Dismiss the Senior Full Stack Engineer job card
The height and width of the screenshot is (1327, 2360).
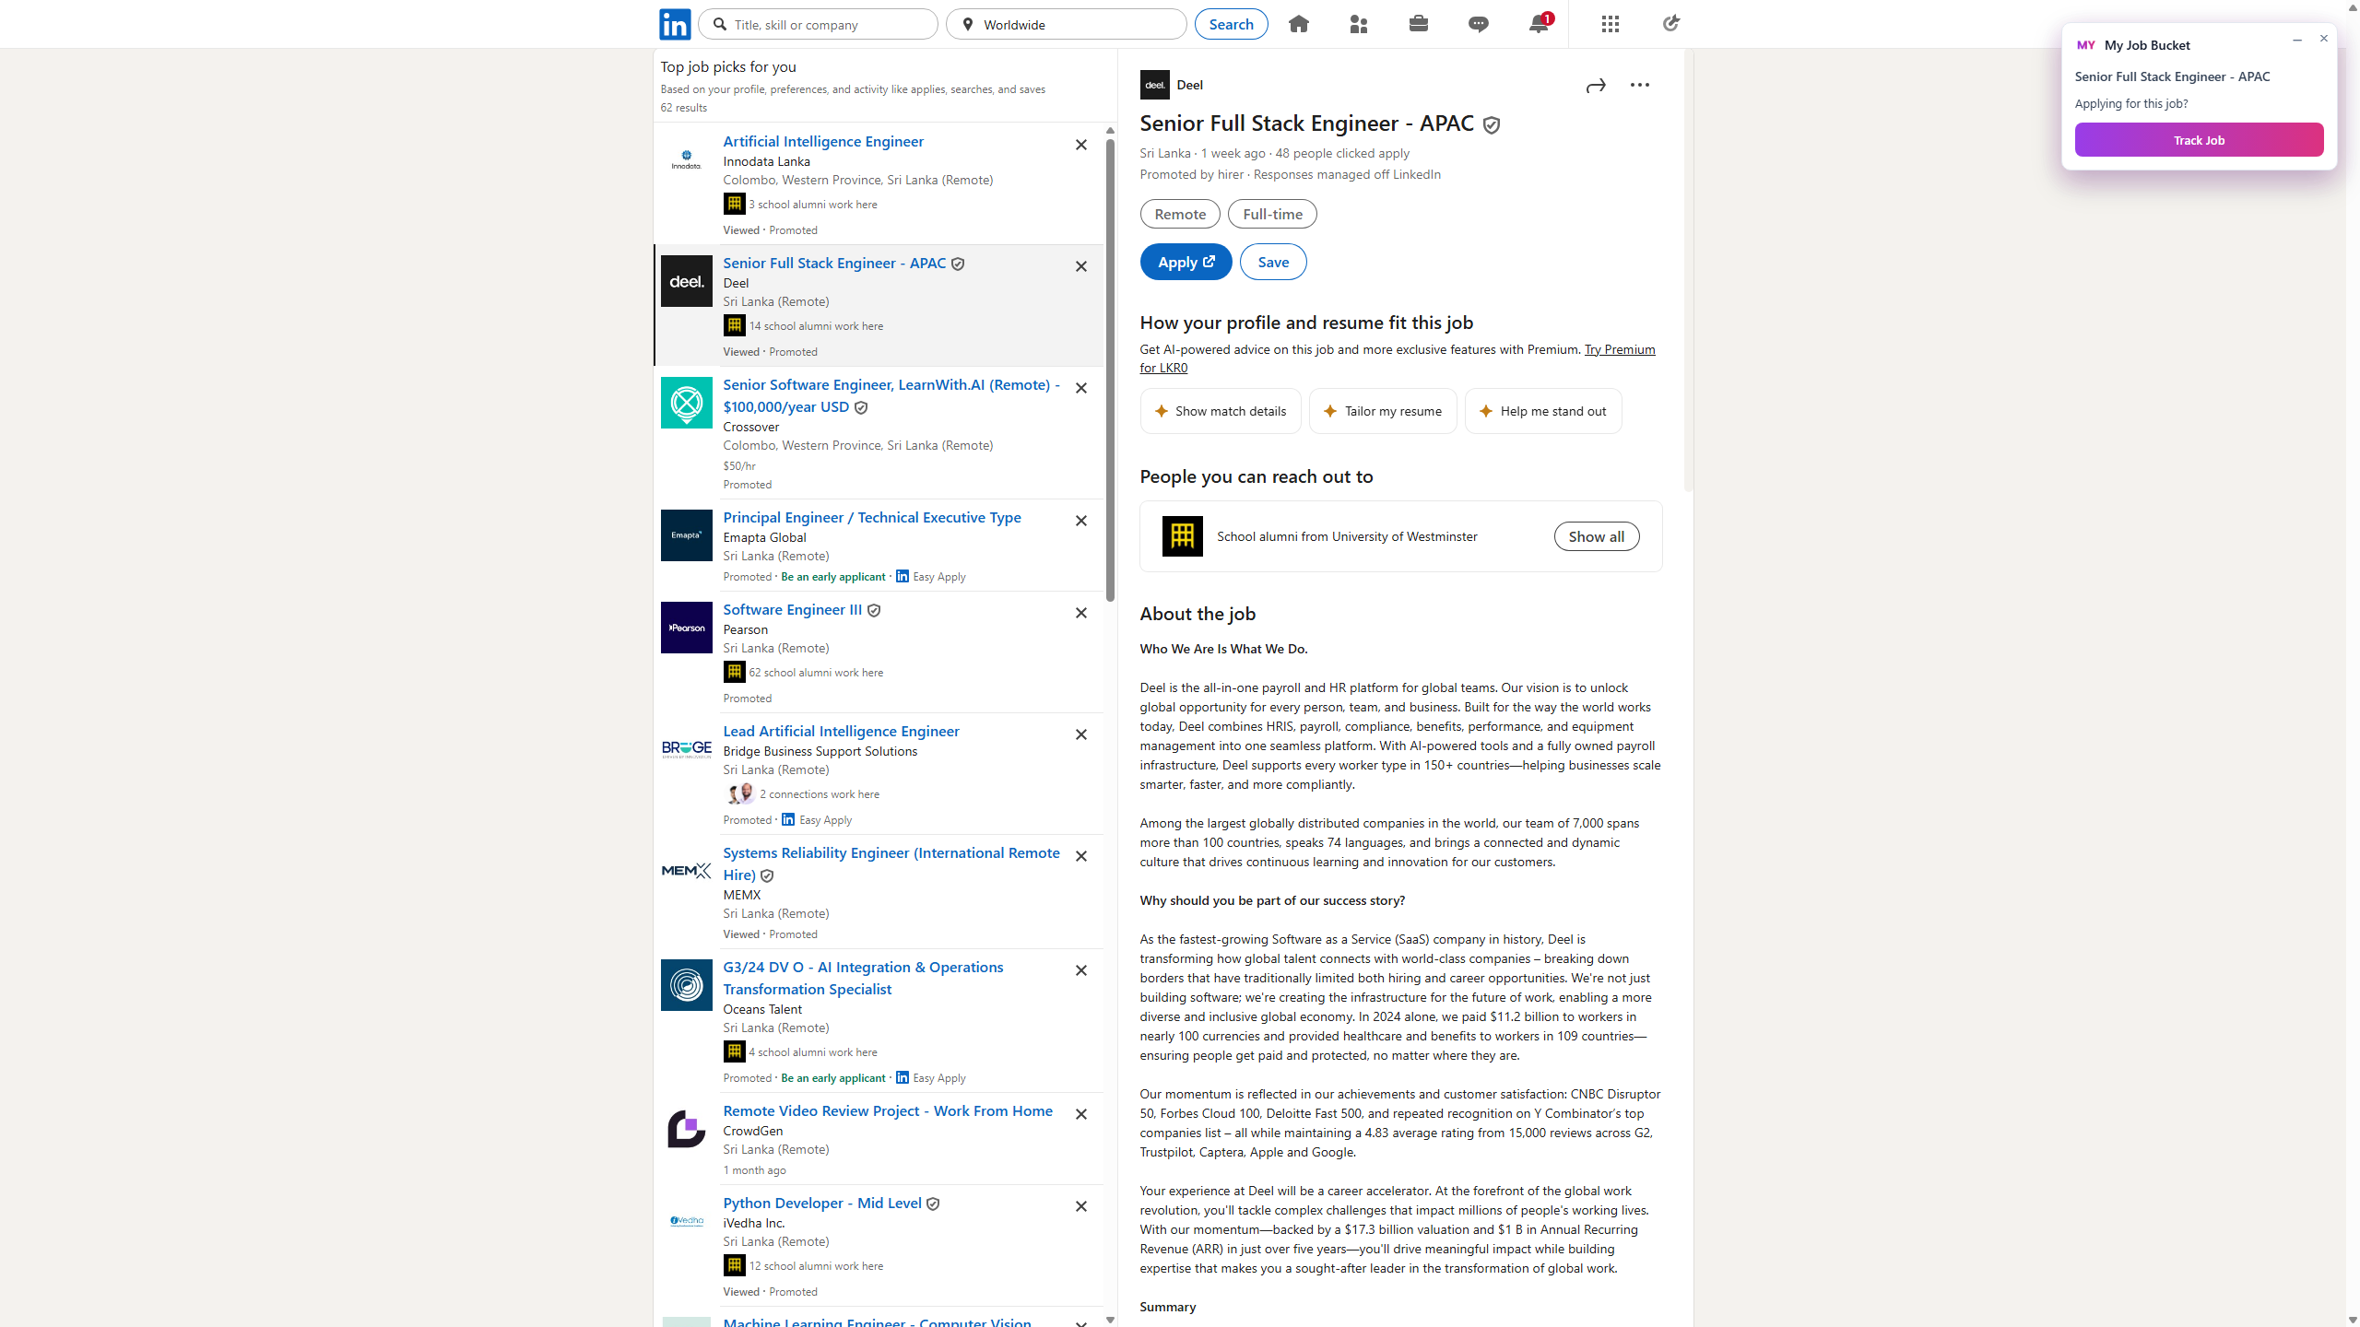pyautogui.click(x=1081, y=266)
